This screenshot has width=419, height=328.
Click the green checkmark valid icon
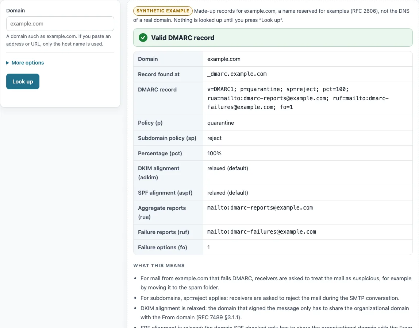(143, 38)
